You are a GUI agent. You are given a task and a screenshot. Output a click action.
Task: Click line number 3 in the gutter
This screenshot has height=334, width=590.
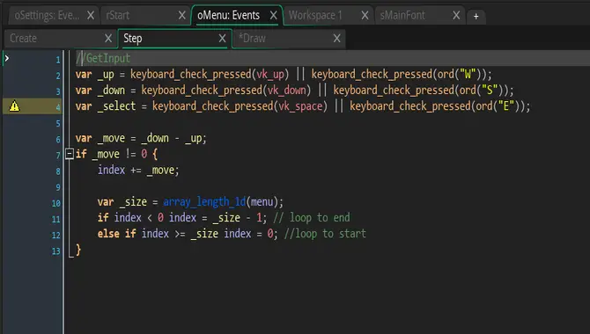tap(58, 91)
